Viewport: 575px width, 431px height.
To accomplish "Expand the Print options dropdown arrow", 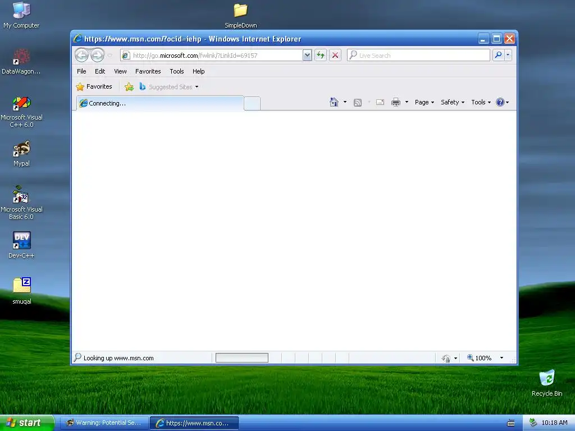I will coord(407,102).
